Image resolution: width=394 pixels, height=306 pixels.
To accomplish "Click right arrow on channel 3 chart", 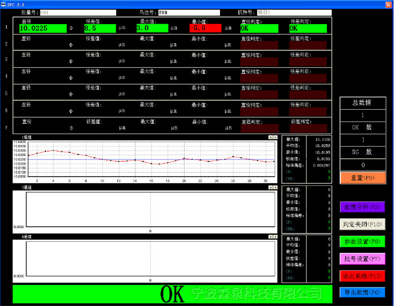I will coord(275,188).
